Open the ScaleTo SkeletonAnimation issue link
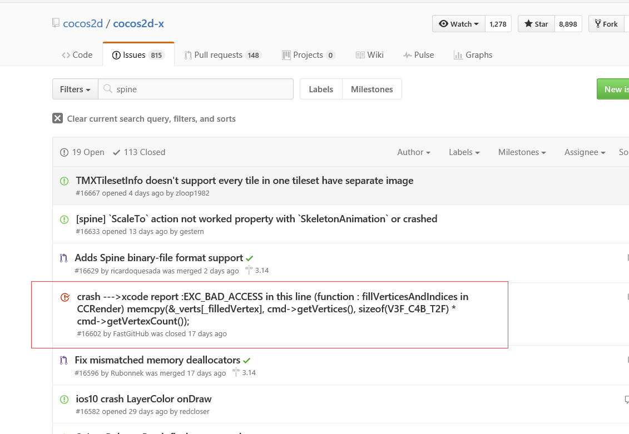The width and height of the screenshot is (629, 434). [x=256, y=219]
